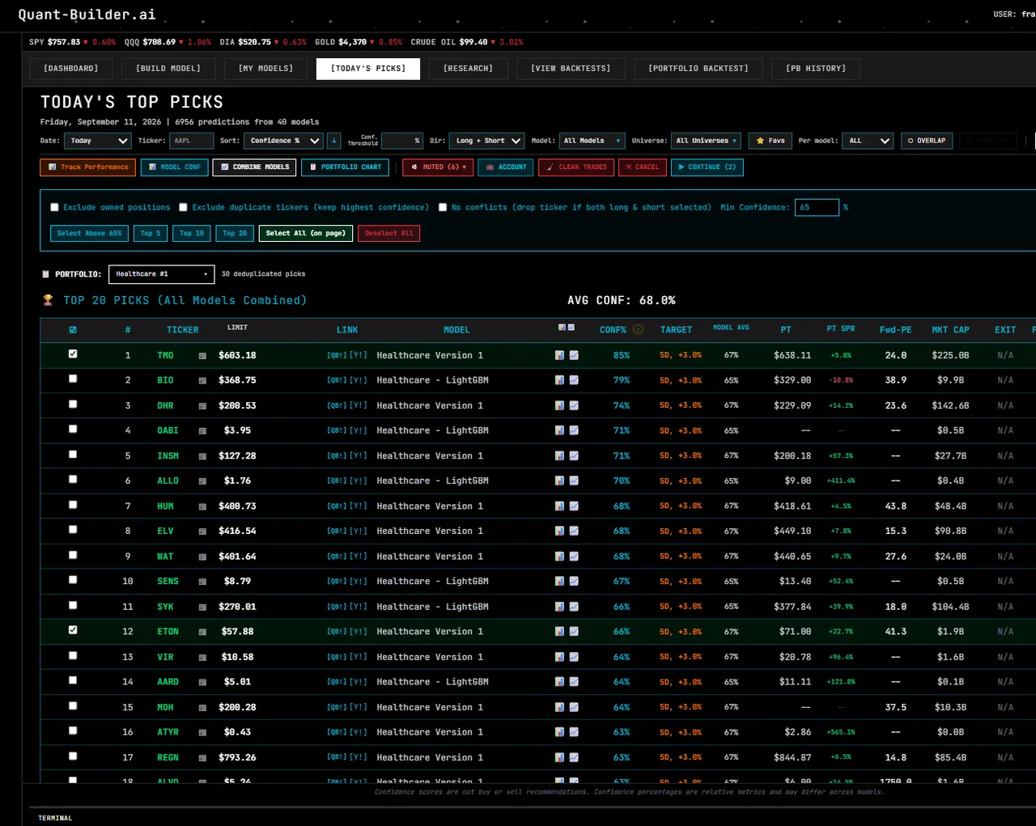Viewport: 1036px width, 826px height.
Task: Expand the Model dropdown All Models
Action: point(592,141)
